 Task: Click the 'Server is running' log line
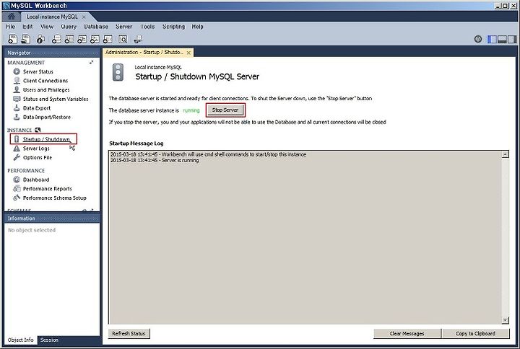pos(155,160)
